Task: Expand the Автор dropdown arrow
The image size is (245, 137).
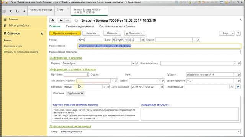Action: [239, 132]
